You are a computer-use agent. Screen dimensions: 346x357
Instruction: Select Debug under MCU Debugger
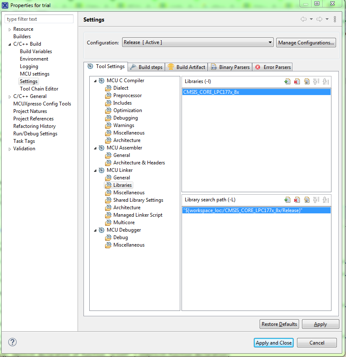click(x=120, y=237)
